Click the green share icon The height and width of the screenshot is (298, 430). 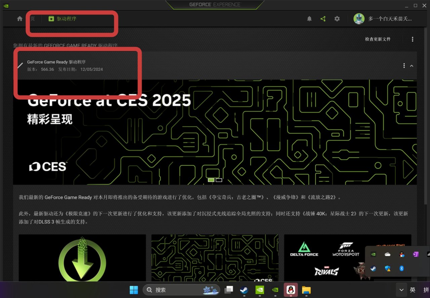[323, 19]
